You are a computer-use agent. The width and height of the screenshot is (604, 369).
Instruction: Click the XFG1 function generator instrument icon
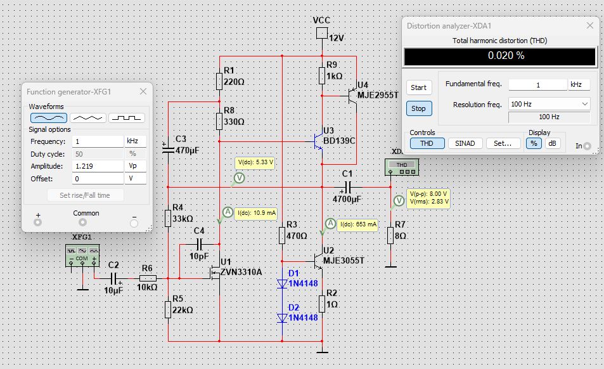pos(82,255)
